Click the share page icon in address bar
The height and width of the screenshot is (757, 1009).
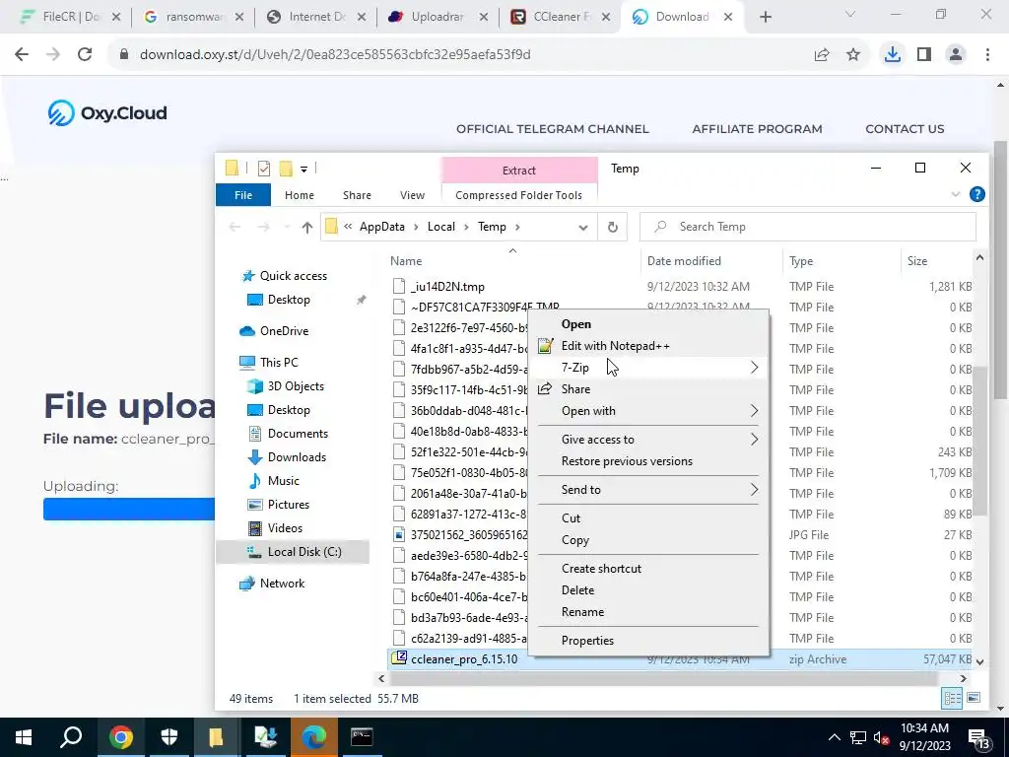[822, 55]
